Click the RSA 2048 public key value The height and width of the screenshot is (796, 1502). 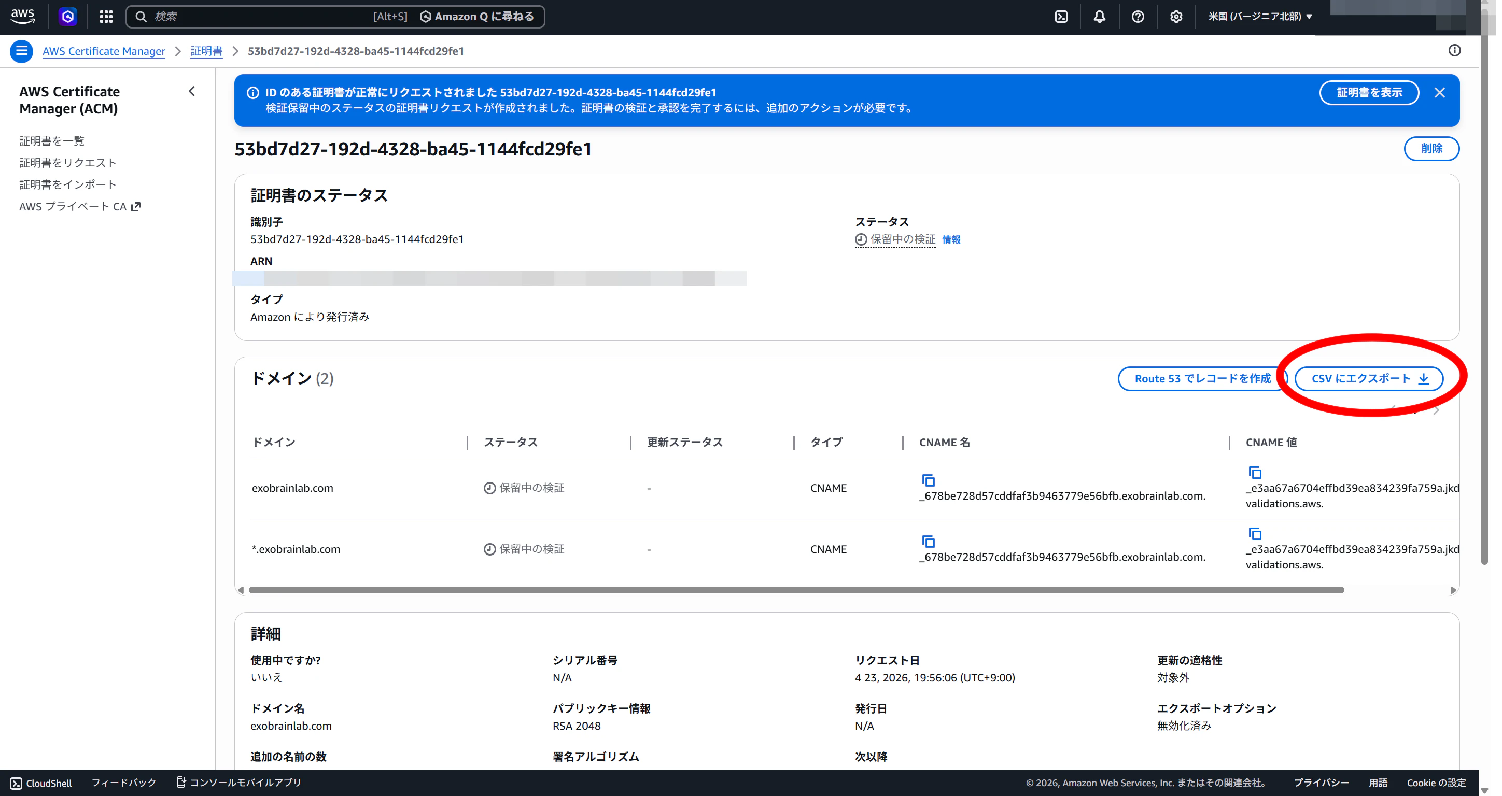pyautogui.click(x=576, y=726)
